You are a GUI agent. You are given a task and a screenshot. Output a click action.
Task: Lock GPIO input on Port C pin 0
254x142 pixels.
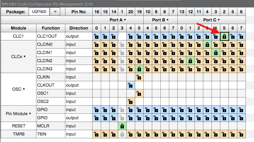coord(181,110)
